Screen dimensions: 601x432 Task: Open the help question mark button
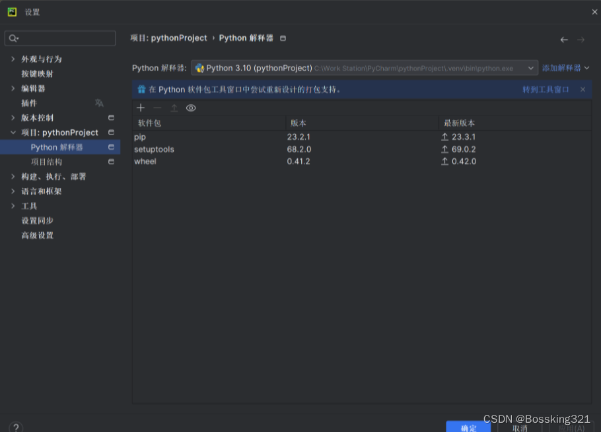tap(16, 427)
